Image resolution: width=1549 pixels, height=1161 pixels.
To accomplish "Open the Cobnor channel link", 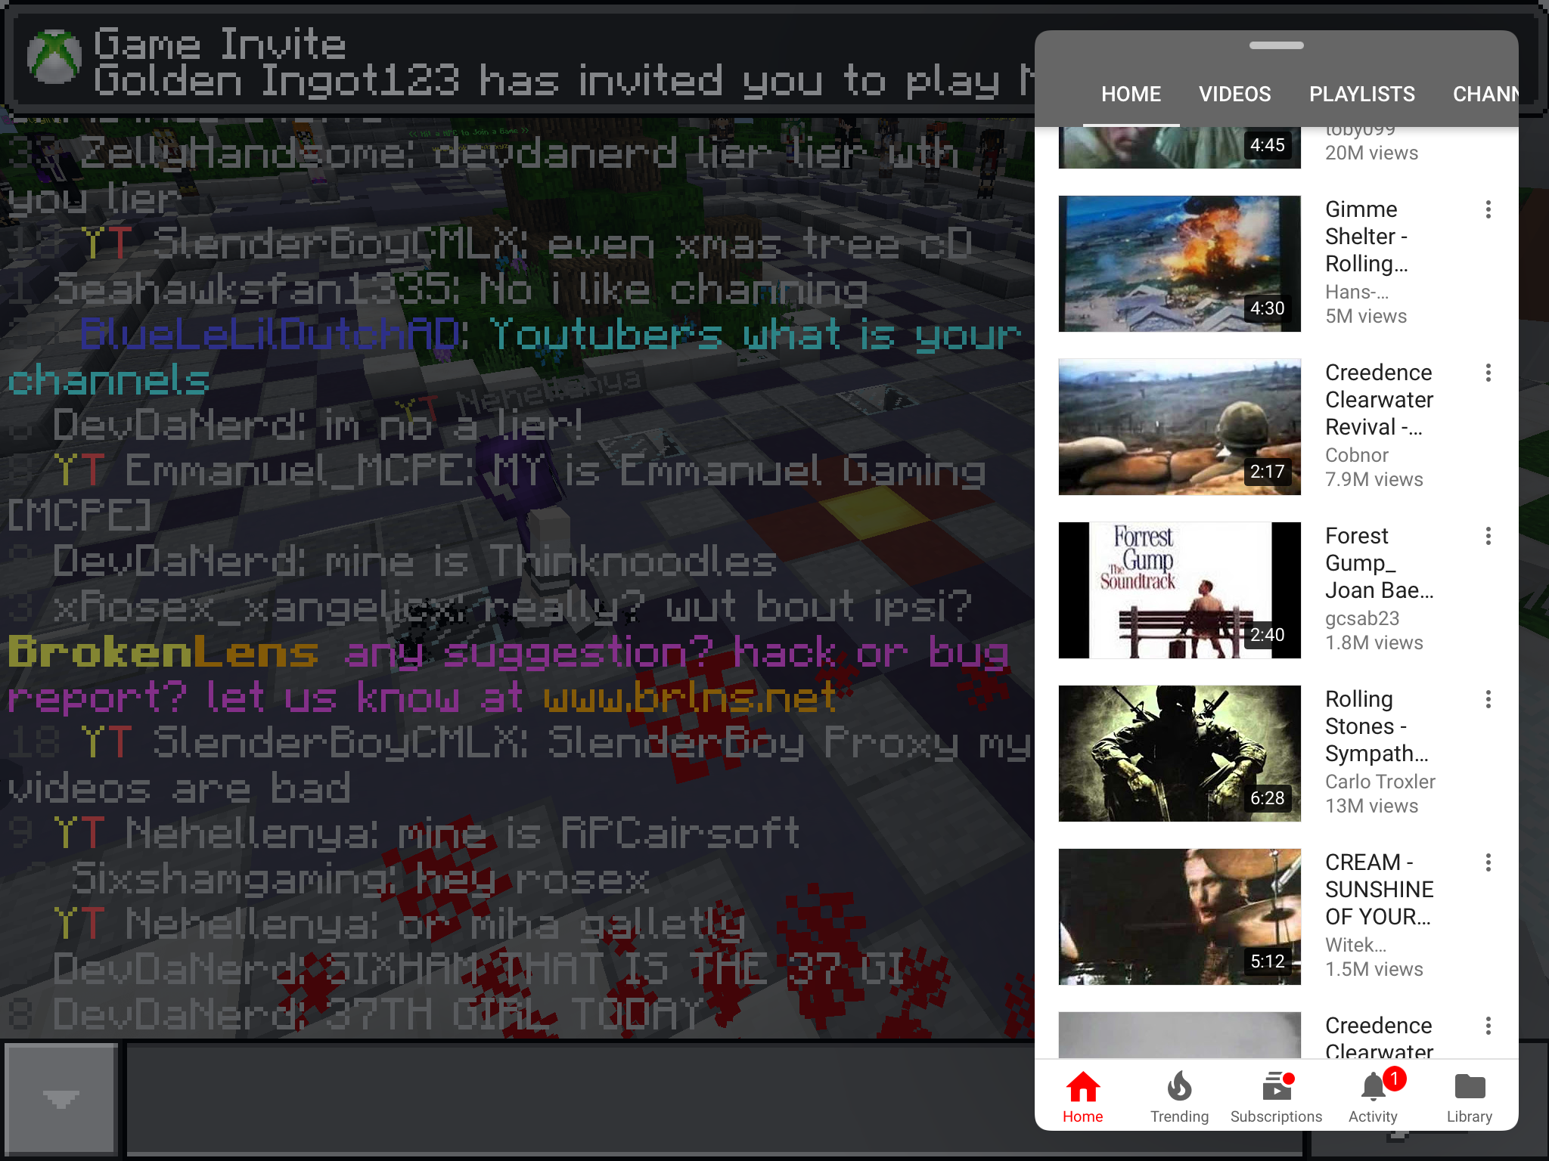I will [1356, 455].
